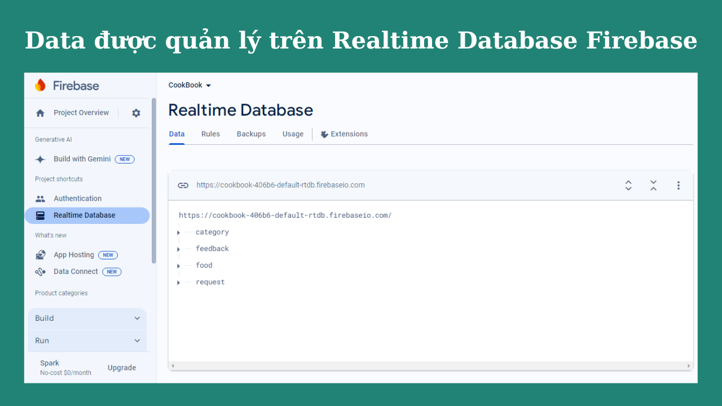722x406 pixels.
Task: Open the CookBook project dropdown
Action: click(190, 85)
